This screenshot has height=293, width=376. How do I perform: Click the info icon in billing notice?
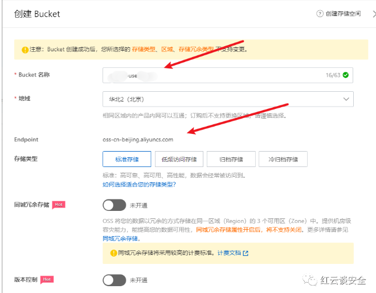pos(112,253)
